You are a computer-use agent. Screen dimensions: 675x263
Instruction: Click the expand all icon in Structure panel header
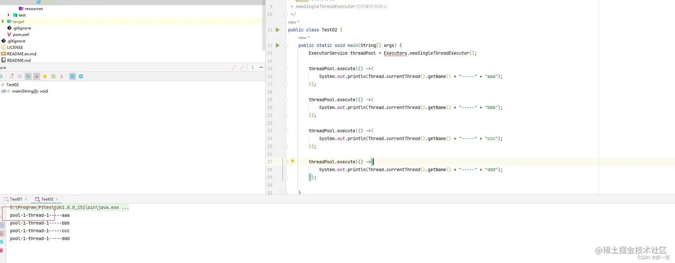click(233, 67)
